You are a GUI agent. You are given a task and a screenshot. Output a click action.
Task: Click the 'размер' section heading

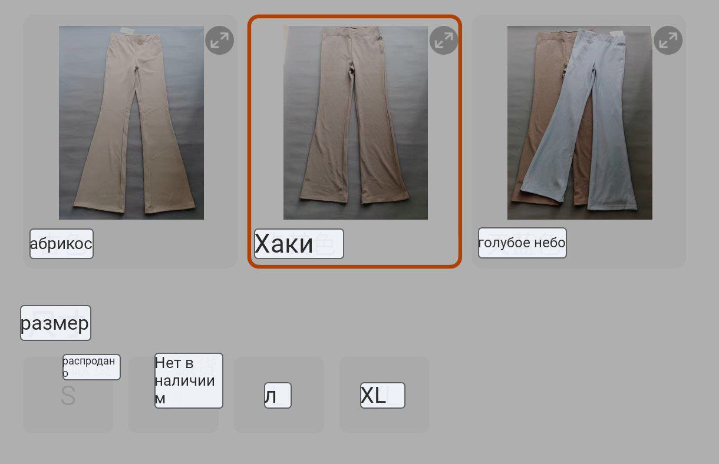(x=55, y=323)
